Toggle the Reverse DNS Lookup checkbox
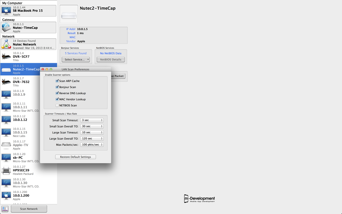The width and height of the screenshot is (342, 214). tap(57, 93)
